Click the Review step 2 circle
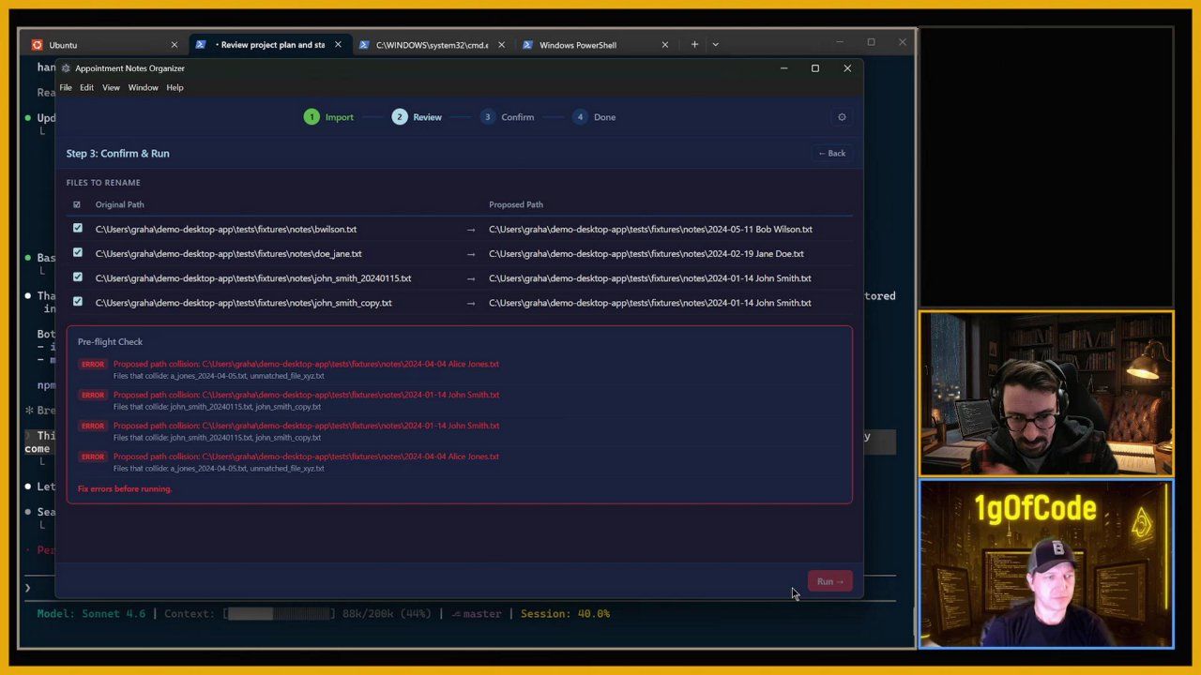 point(400,117)
